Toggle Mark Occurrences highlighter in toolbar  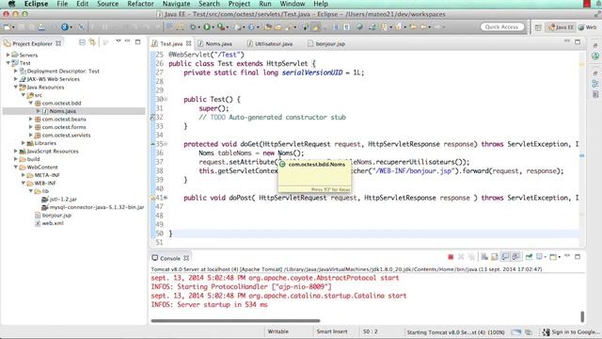[x=316, y=27]
